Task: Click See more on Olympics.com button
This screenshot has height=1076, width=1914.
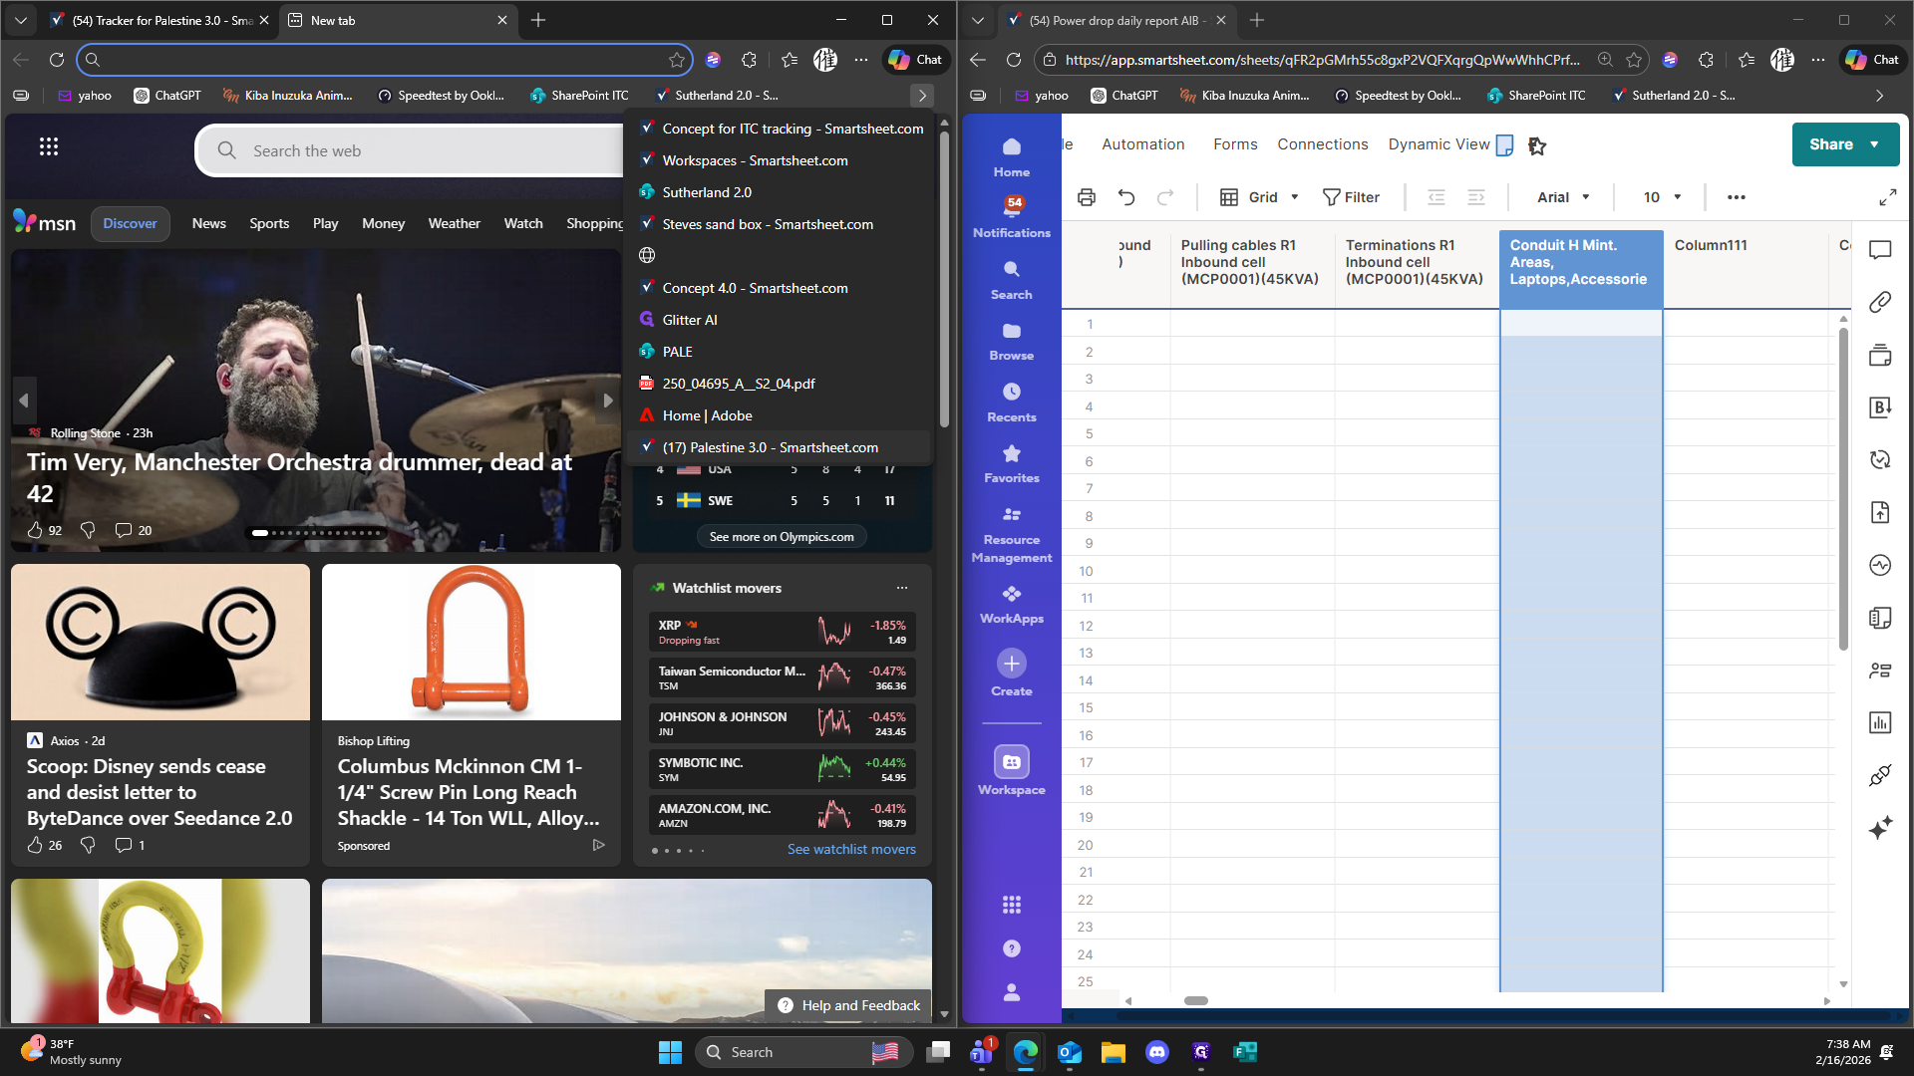Action: [x=781, y=537]
